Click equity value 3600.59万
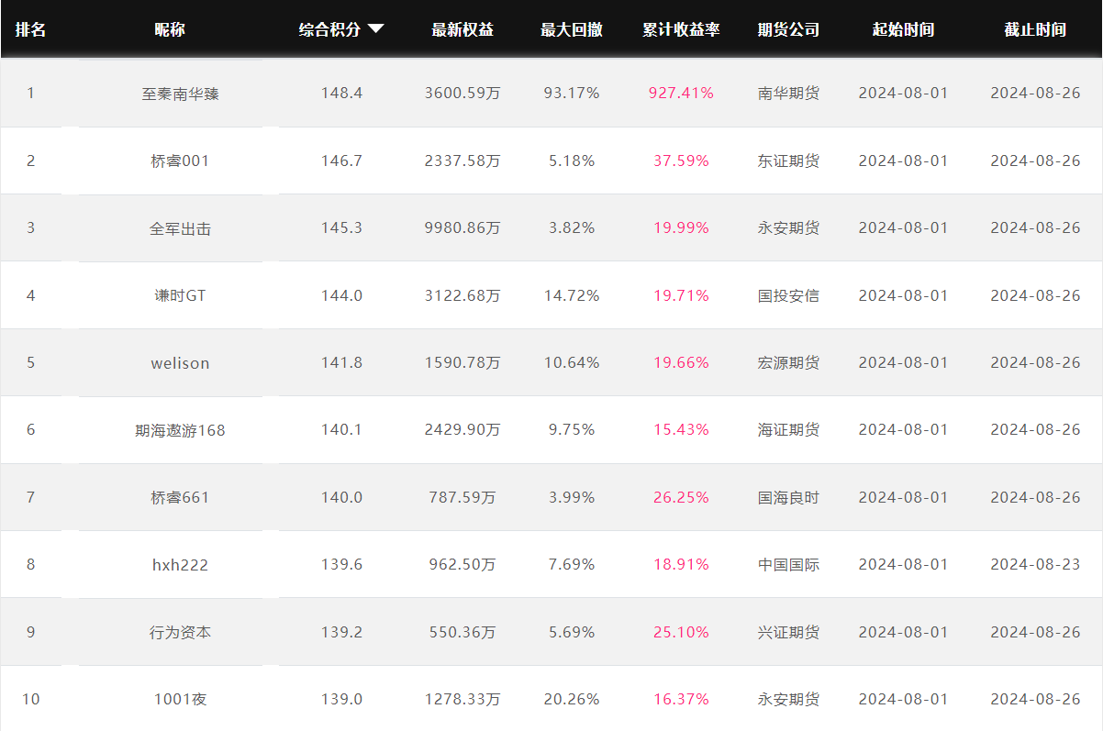Screen dimensions: 1103x731 (462, 94)
